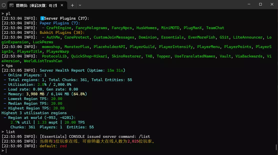Screen dimensions: 278x155
Task: Click the Essentials plugin name in list
Action: (172, 37)
